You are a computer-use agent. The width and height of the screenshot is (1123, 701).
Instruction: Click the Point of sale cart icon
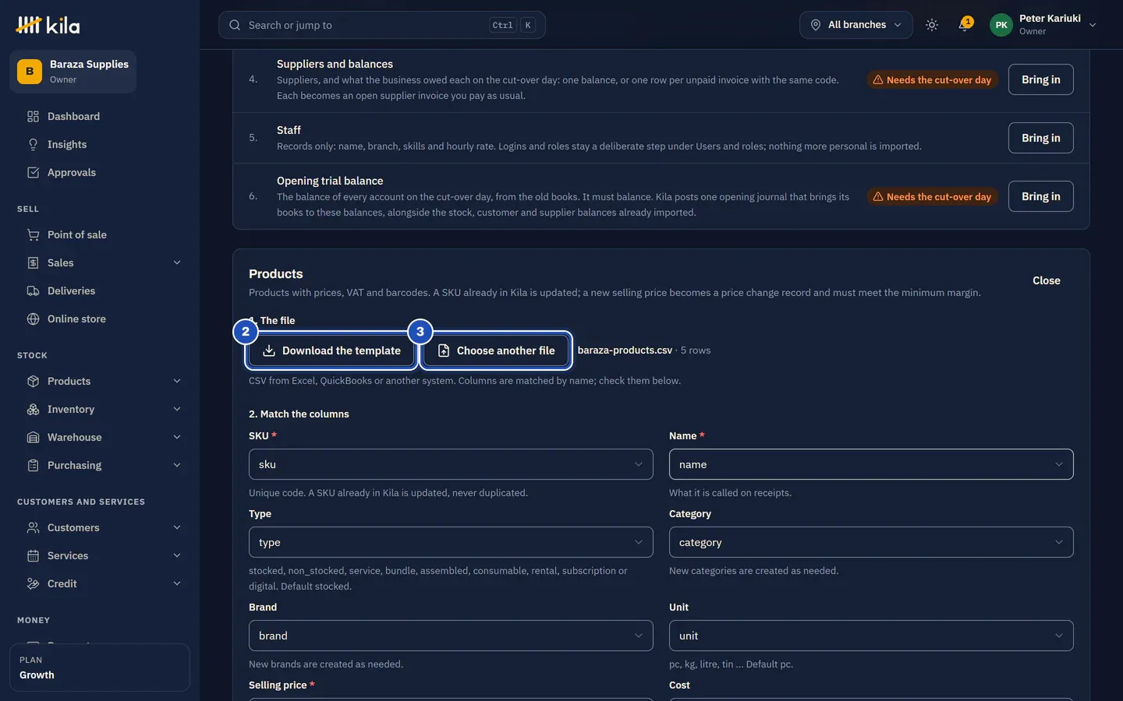(33, 234)
